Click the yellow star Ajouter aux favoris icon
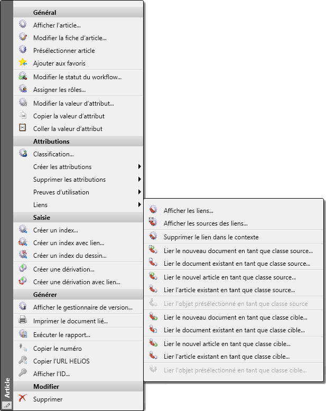 click(23, 62)
